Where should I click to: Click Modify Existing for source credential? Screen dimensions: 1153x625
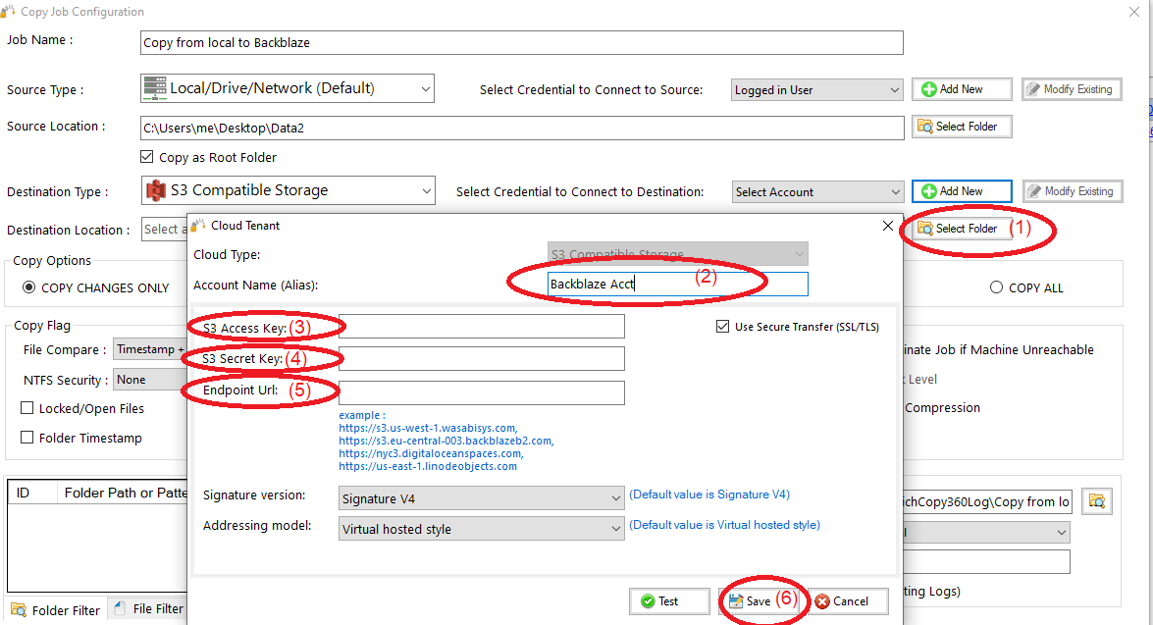point(1071,89)
